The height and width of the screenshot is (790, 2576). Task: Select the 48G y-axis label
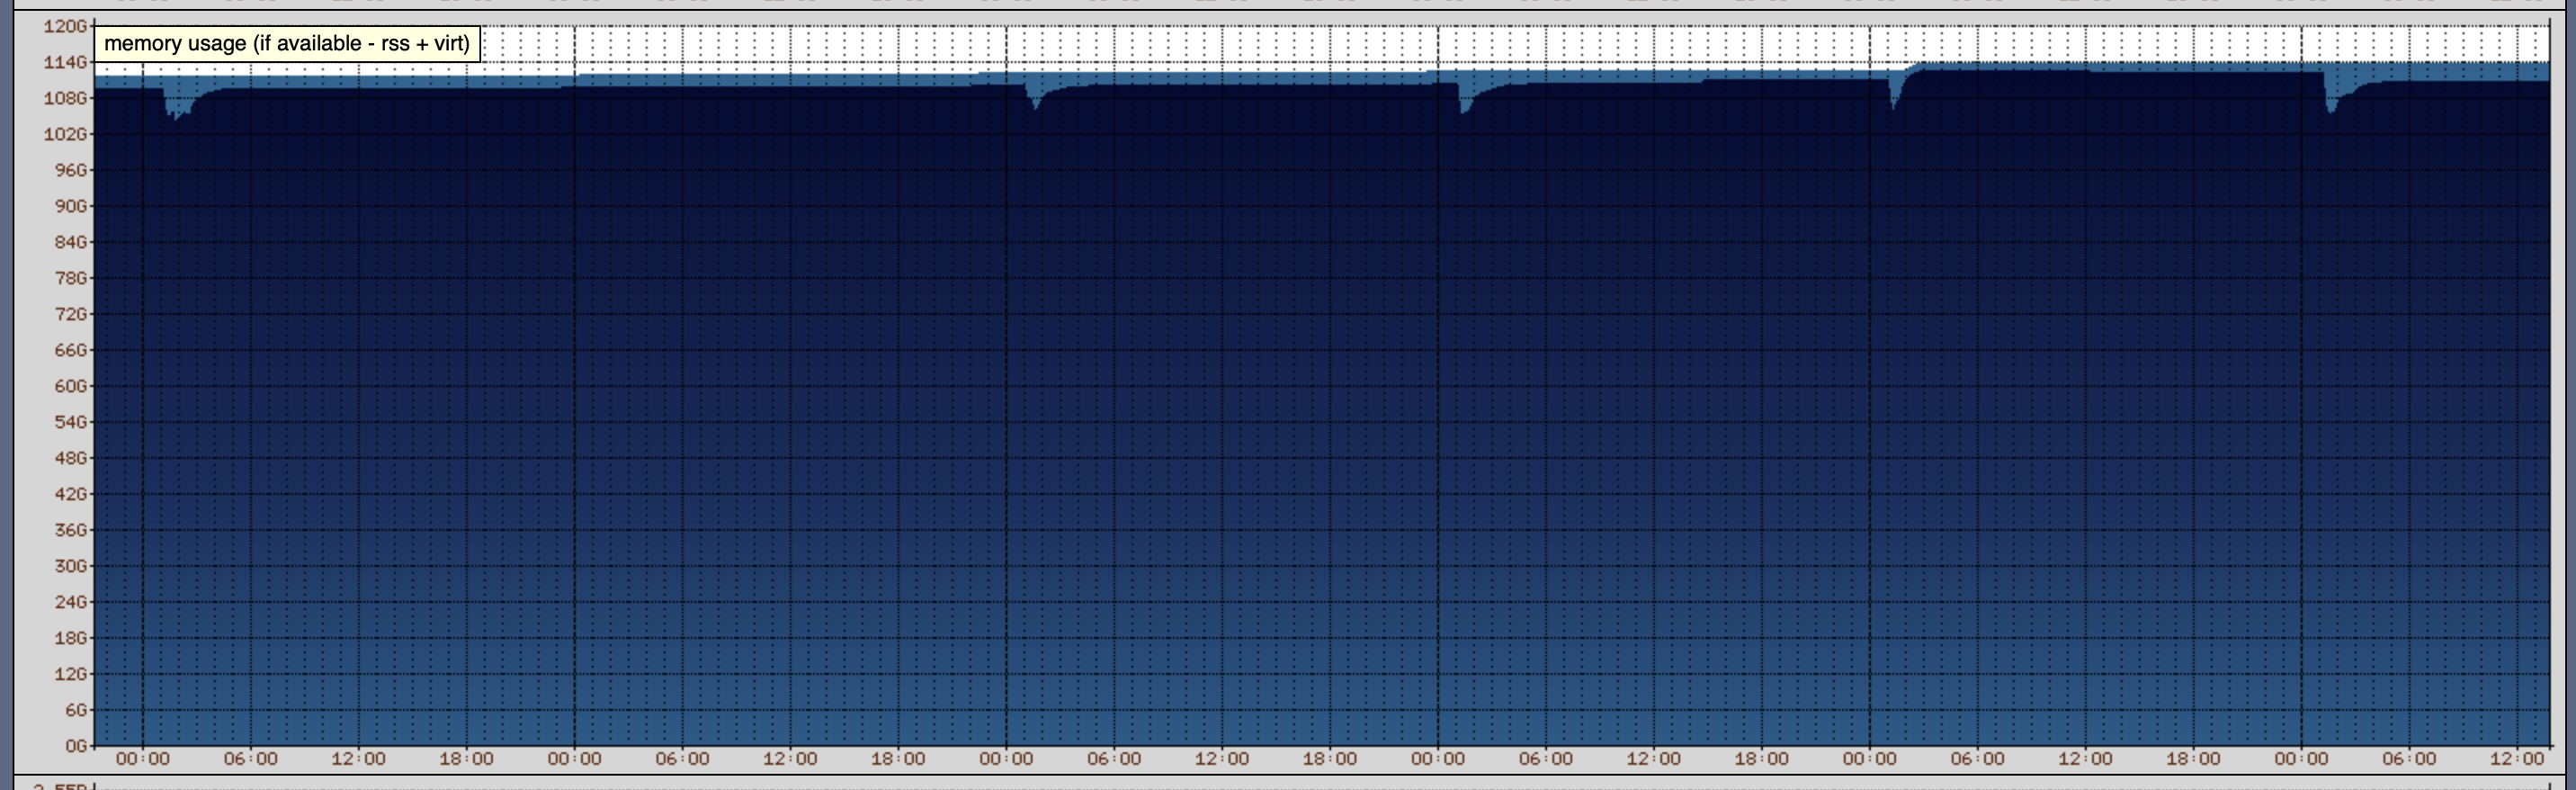70,458
